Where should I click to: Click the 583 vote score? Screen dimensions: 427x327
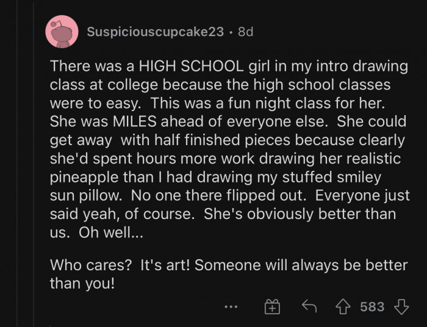point(372,306)
